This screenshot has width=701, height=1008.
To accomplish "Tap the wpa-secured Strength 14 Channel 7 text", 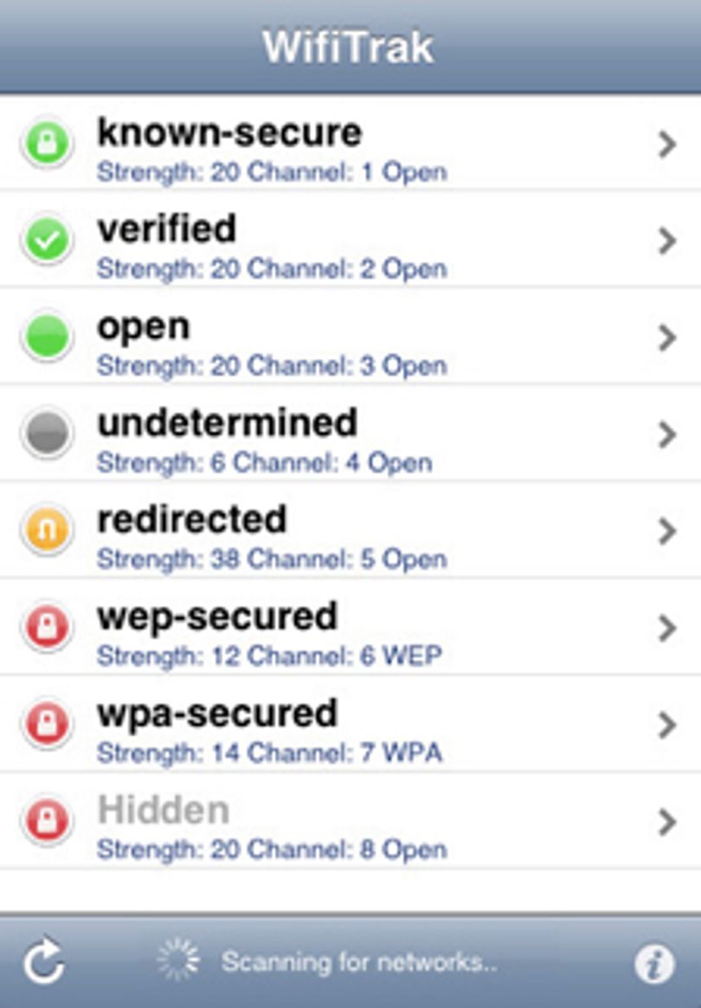I will point(269,753).
